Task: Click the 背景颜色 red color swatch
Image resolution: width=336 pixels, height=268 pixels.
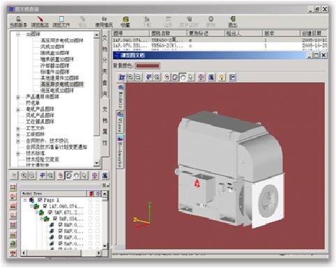Action: click(148, 66)
